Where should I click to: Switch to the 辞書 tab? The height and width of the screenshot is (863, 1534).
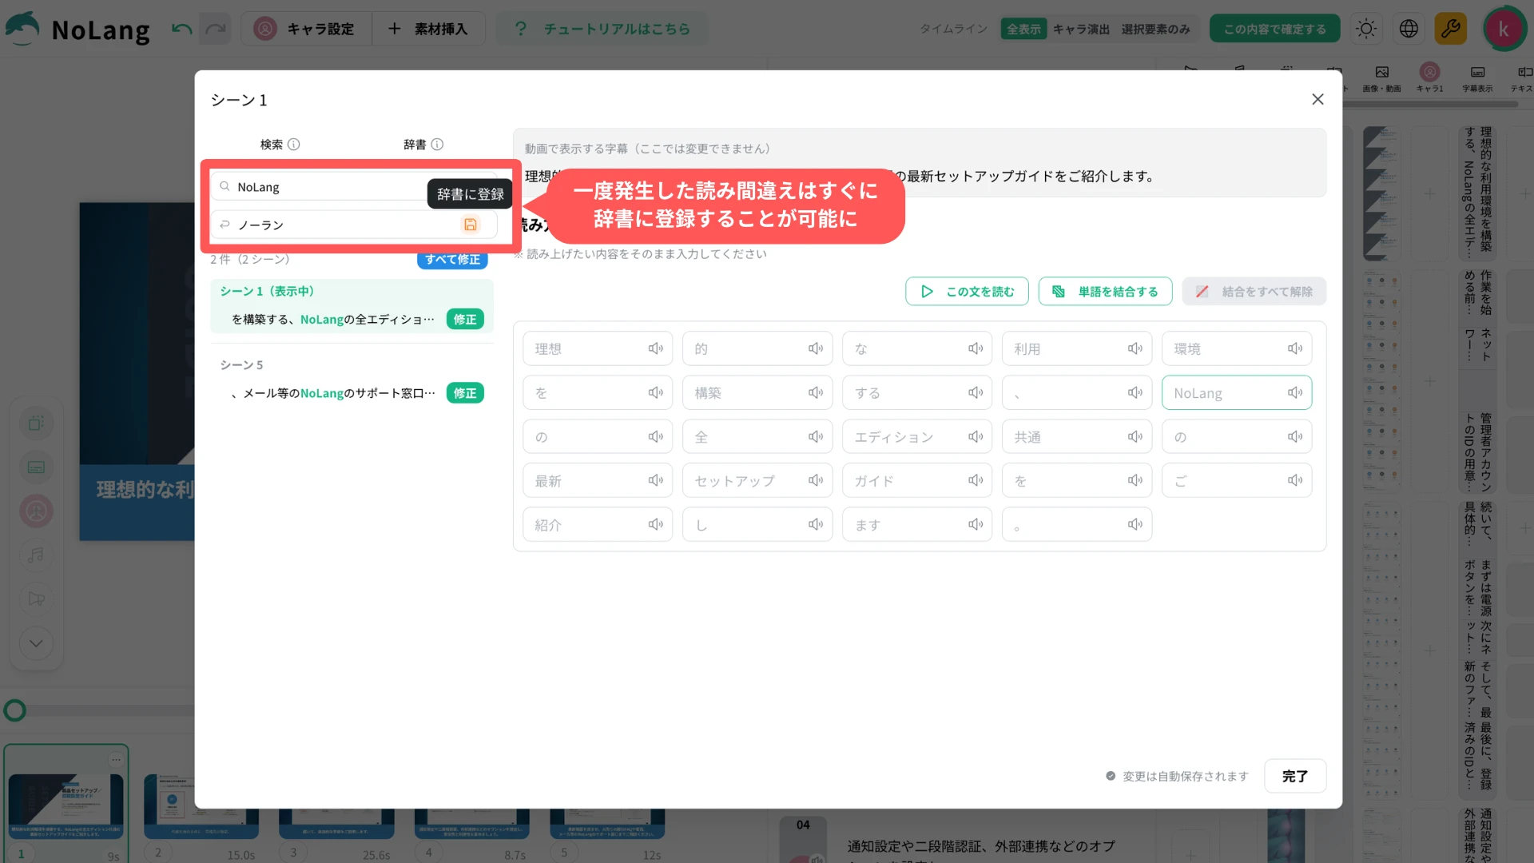(415, 145)
